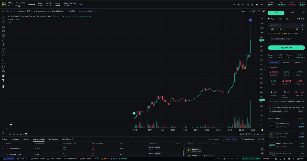Open the Top Traders tab

[x=53, y=139]
